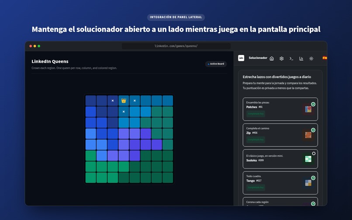Open the terminal console icon
Image resolution: width=352 pixels, height=220 pixels.
pyautogui.click(x=291, y=58)
